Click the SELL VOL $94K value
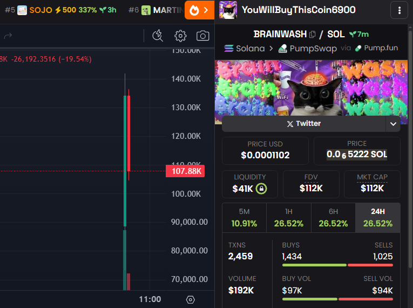Screen dimensions: 413x308 tap(382, 291)
